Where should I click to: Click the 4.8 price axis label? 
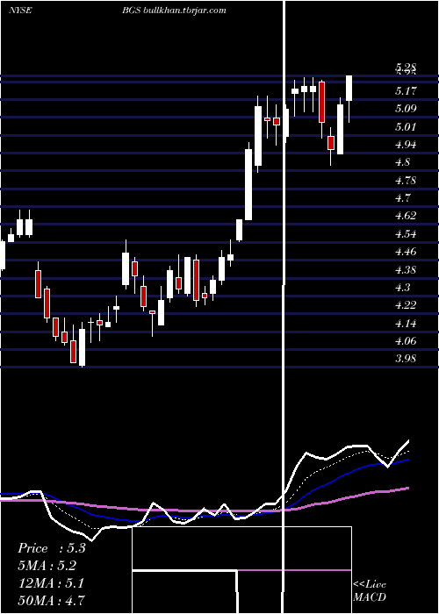pos(403,162)
